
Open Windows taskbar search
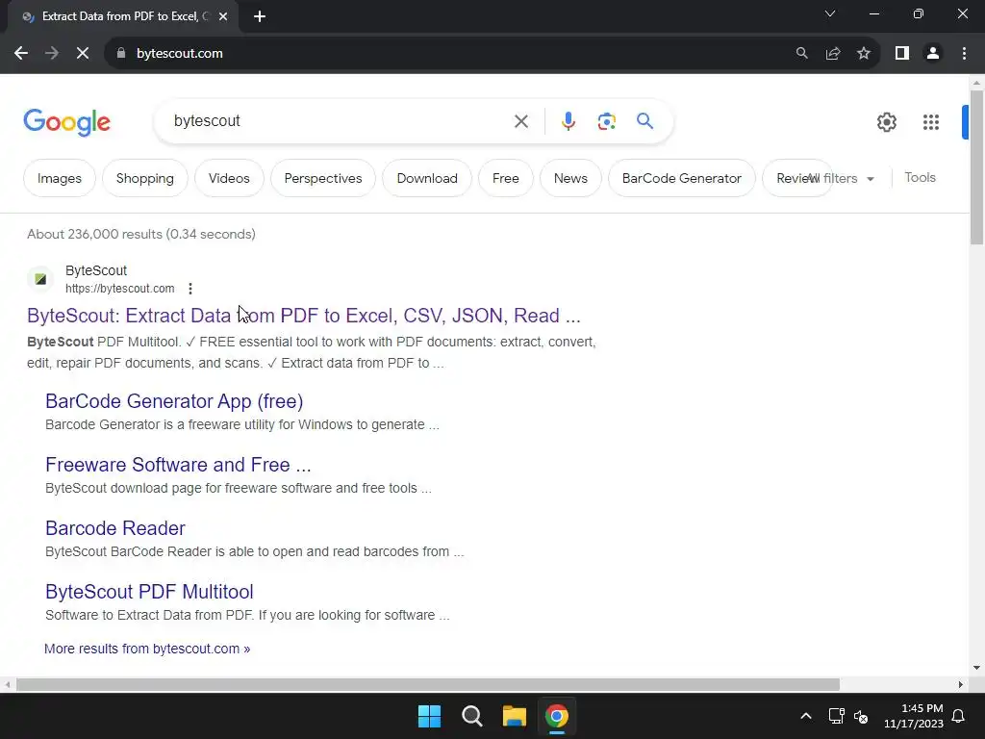click(x=471, y=716)
